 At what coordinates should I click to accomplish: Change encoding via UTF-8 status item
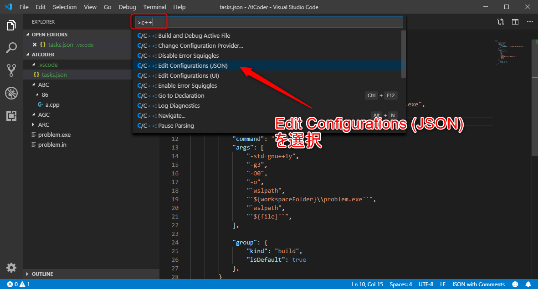tap(426, 284)
